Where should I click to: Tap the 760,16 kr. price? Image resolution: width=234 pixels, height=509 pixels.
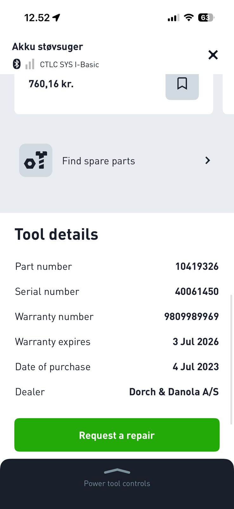point(51,84)
